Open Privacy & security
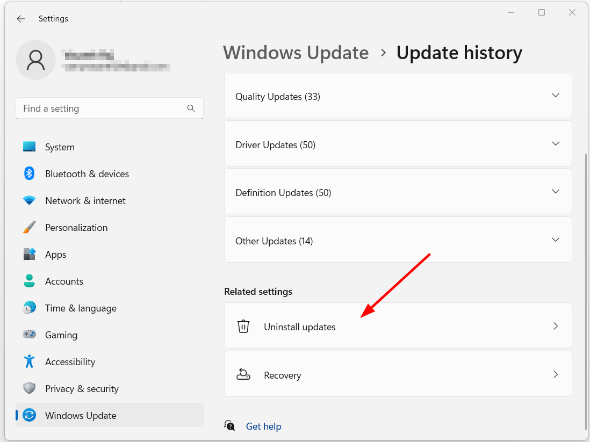Screen dimensions: 590x442 pyautogui.click(x=110, y=388)
